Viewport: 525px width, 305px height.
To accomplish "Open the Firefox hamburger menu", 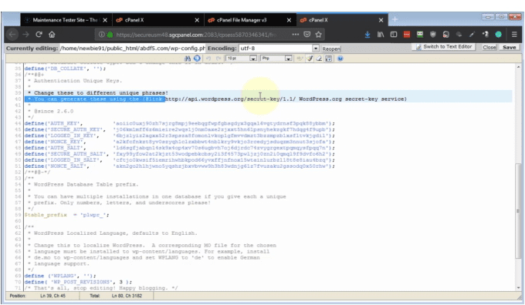I will (x=514, y=35).
